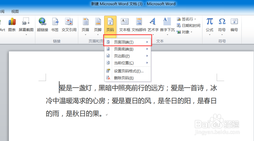Image resolution: width=254 pixels, height=141 pixels.
Task: Expand submenu arrow beside 页边距(P)
Action: click(147, 56)
